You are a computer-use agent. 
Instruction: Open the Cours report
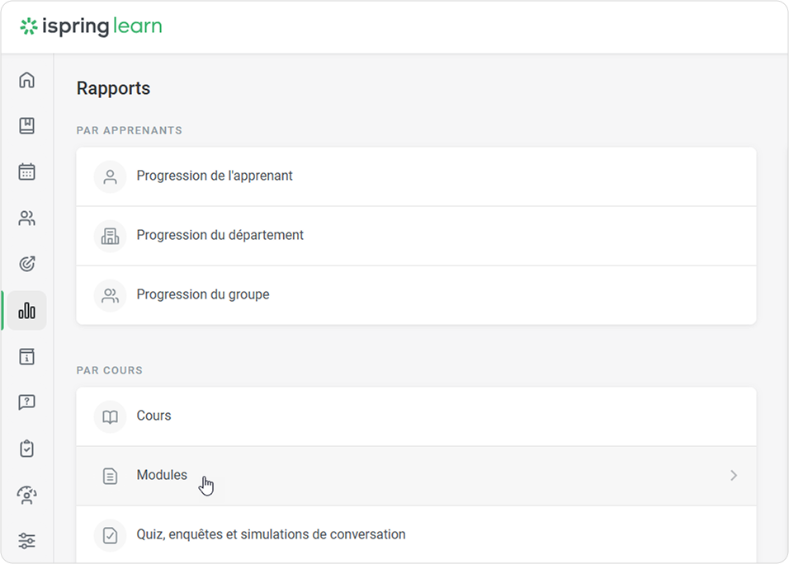[x=154, y=416]
